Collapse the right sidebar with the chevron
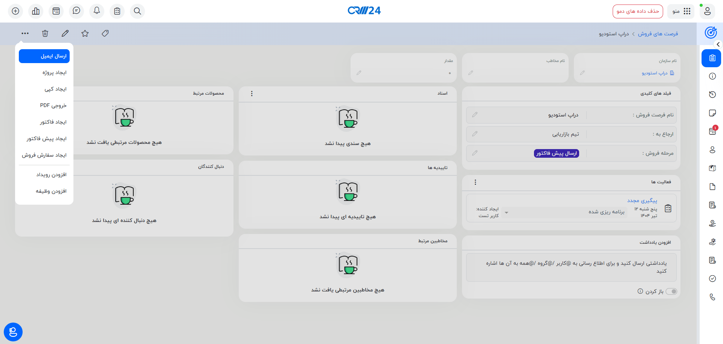Viewport: 723px width, 344px height. (718, 44)
